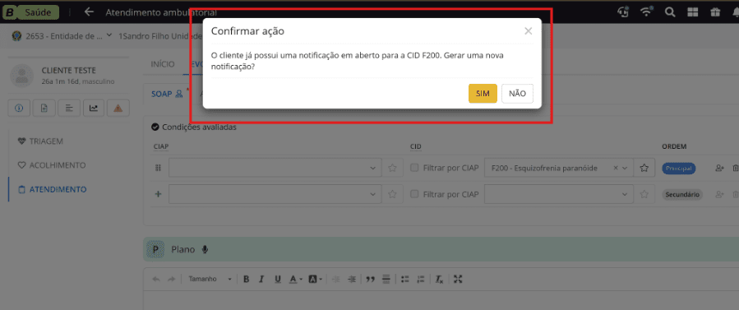Open the Tamanho font size dropdown

click(x=210, y=279)
